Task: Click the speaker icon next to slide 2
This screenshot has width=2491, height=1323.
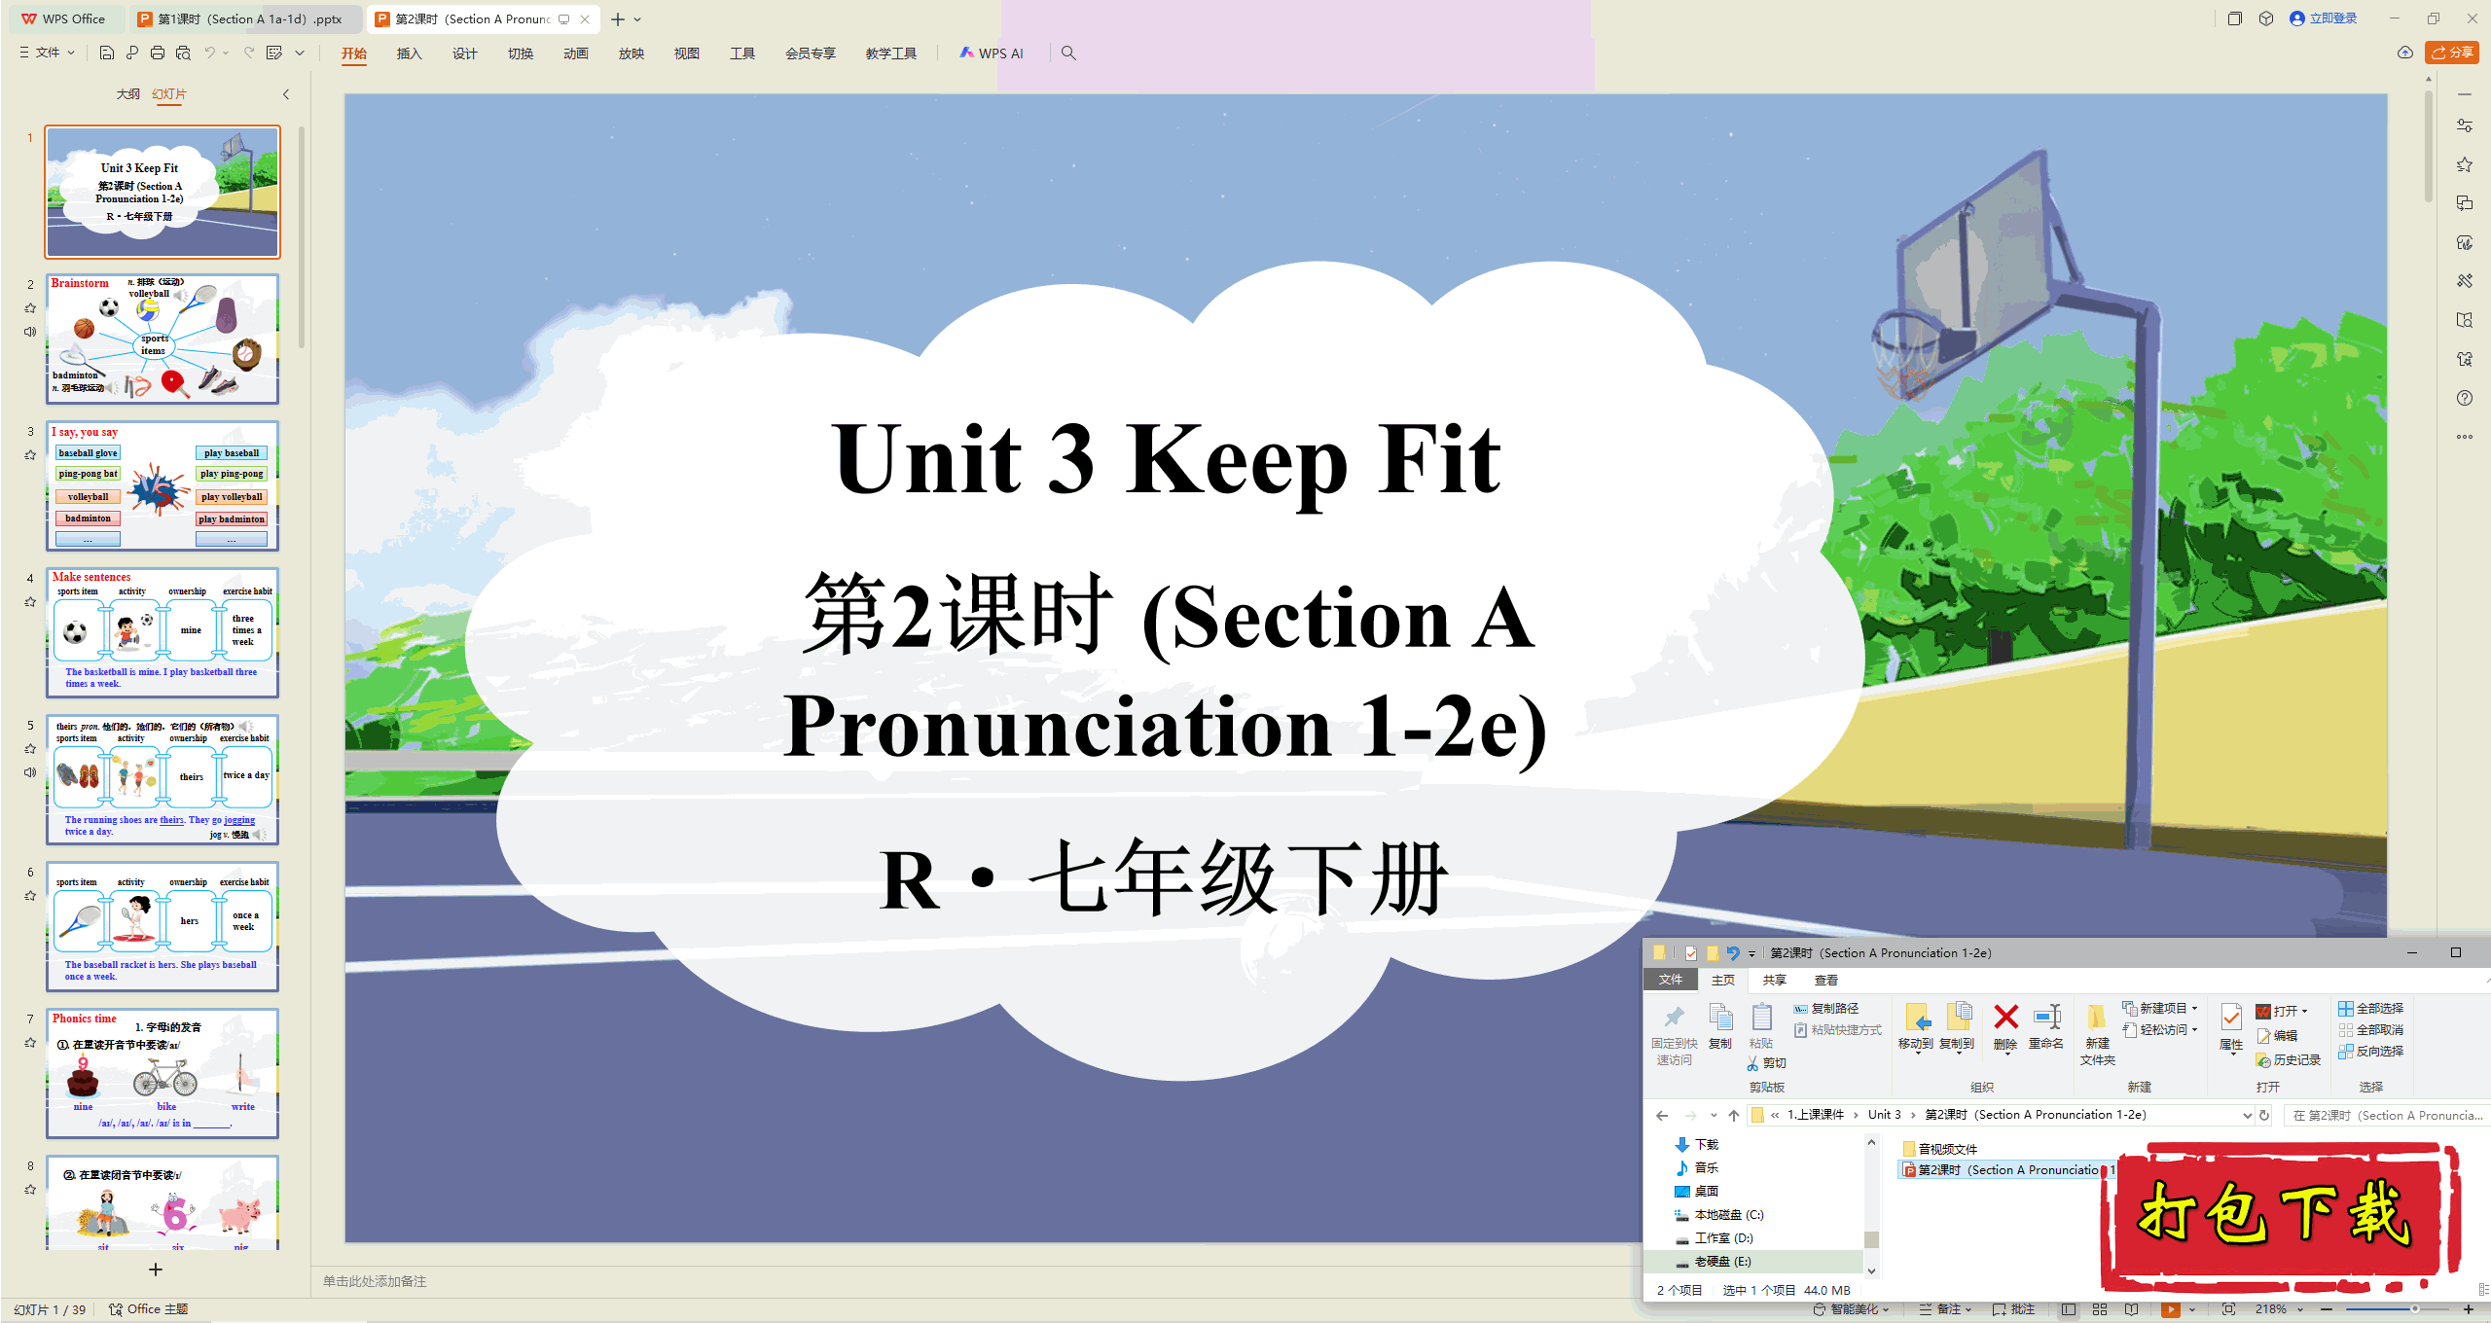Action: (x=30, y=332)
